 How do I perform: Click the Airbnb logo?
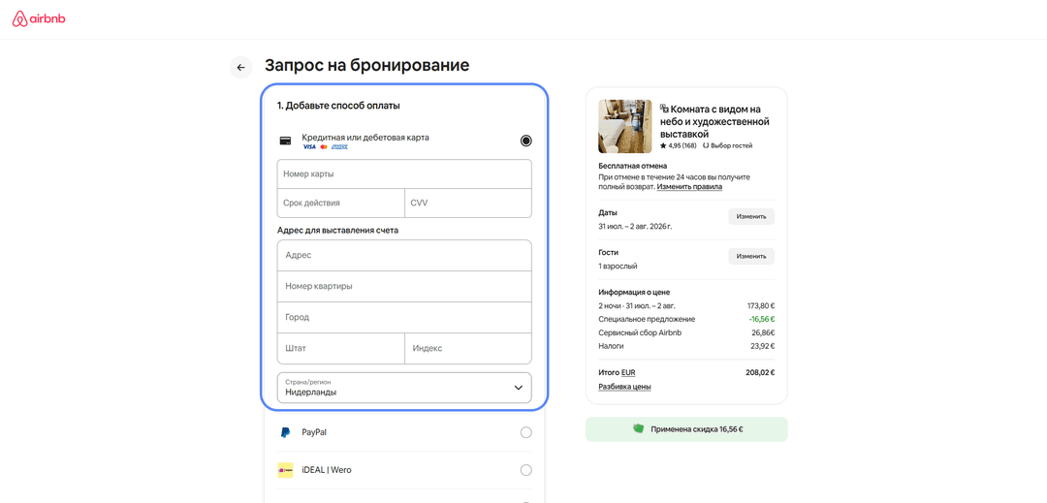[x=39, y=19]
